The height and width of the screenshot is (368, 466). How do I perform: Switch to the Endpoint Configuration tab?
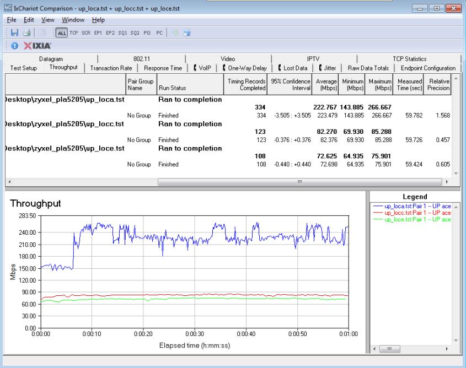pyautogui.click(x=428, y=68)
